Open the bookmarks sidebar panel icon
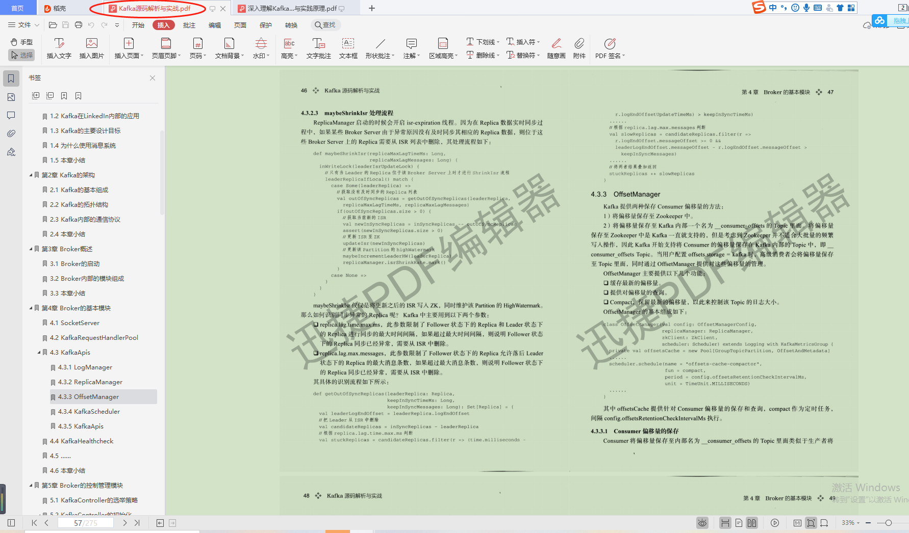The height and width of the screenshot is (533, 909). pyautogui.click(x=11, y=78)
